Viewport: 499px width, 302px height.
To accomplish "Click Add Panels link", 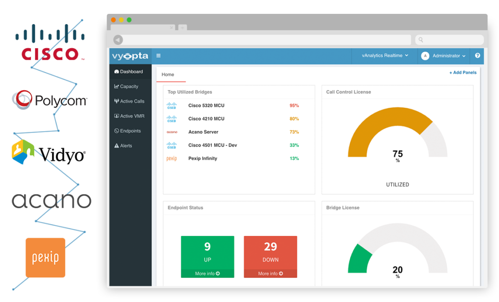I will click(x=462, y=72).
